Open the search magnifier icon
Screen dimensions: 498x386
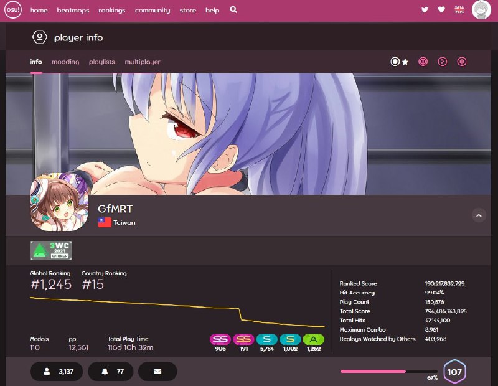pyautogui.click(x=233, y=10)
